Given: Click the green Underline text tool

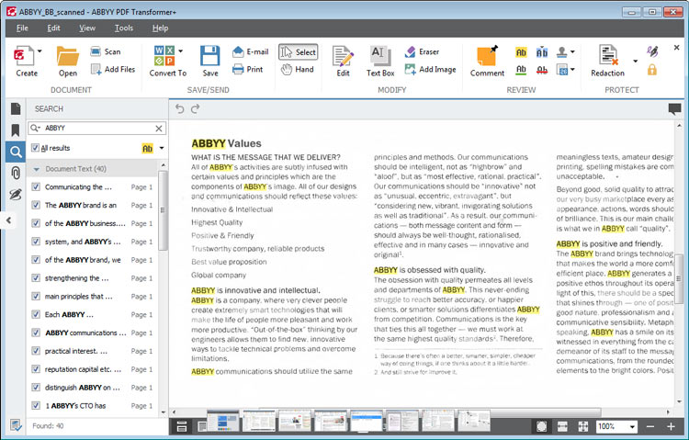Looking at the screenshot, I should (521, 70).
